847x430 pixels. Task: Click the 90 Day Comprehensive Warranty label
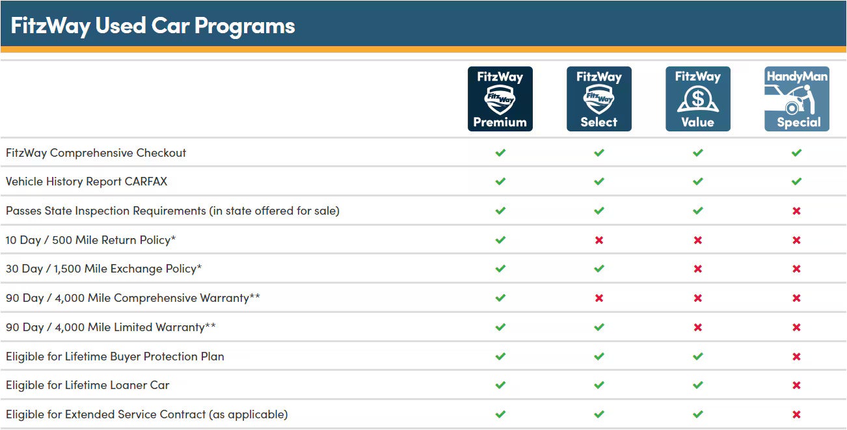coord(133,298)
